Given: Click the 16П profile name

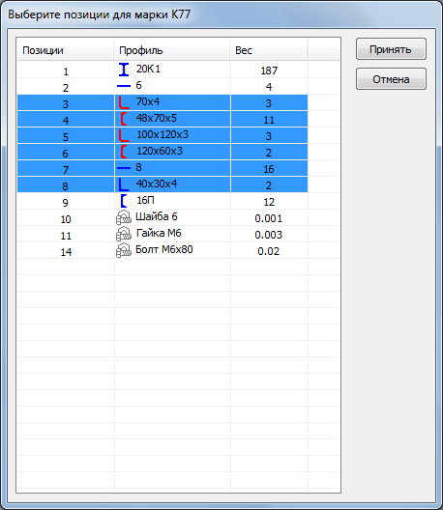Looking at the screenshot, I should coord(145,200).
